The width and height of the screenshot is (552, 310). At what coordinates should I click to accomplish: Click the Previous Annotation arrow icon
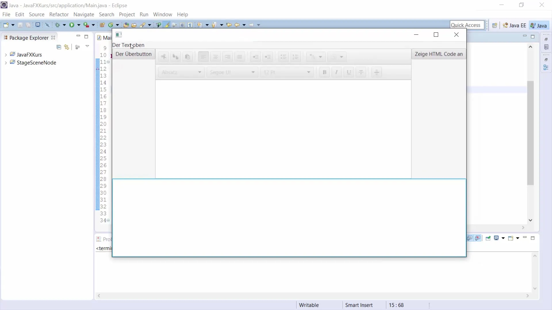point(214,25)
